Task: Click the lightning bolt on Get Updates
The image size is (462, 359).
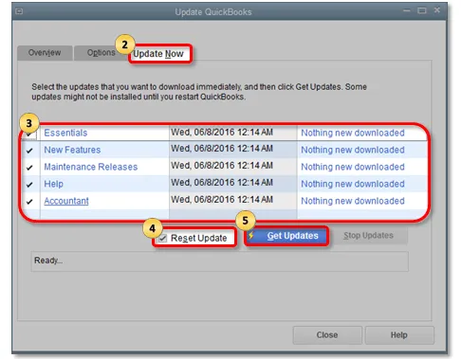Action: (x=251, y=236)
